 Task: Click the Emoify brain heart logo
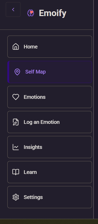(x=31, y=13)
